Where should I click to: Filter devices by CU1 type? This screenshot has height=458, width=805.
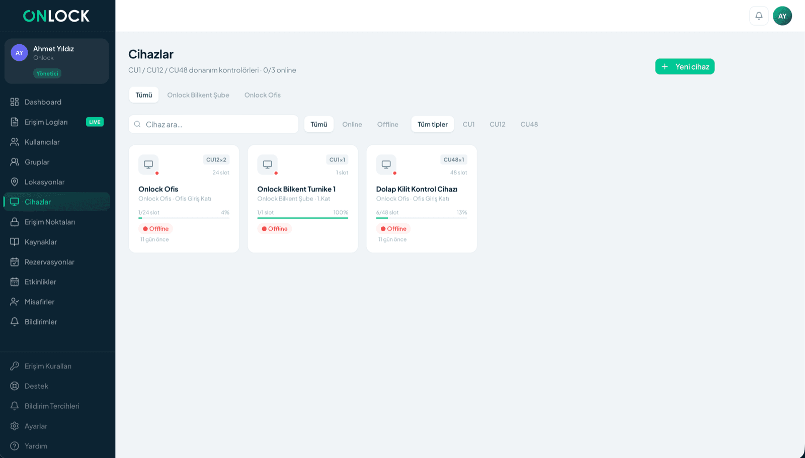pyautogui.click(x=469, y=124)
